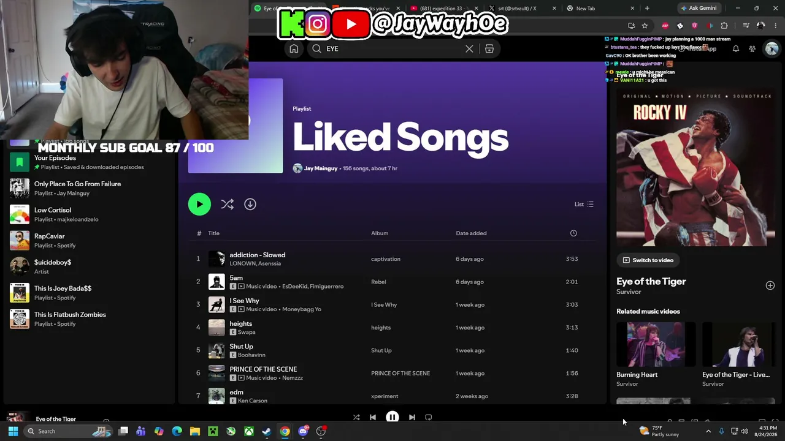Play the Liked Songs playlist
The width and height of the screenshot is (785, 441).
(x=199, y=205)
